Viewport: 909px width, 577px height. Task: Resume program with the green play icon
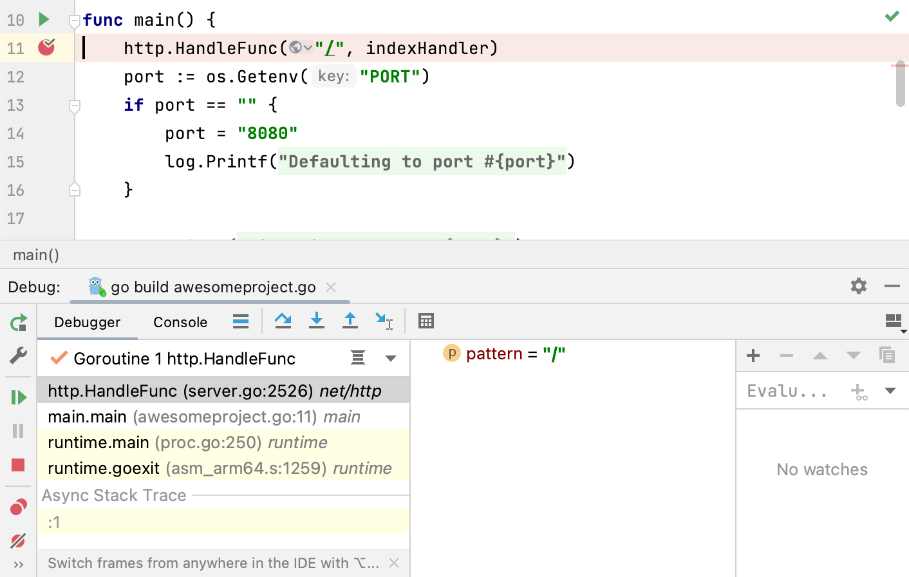tap(18, 397)
